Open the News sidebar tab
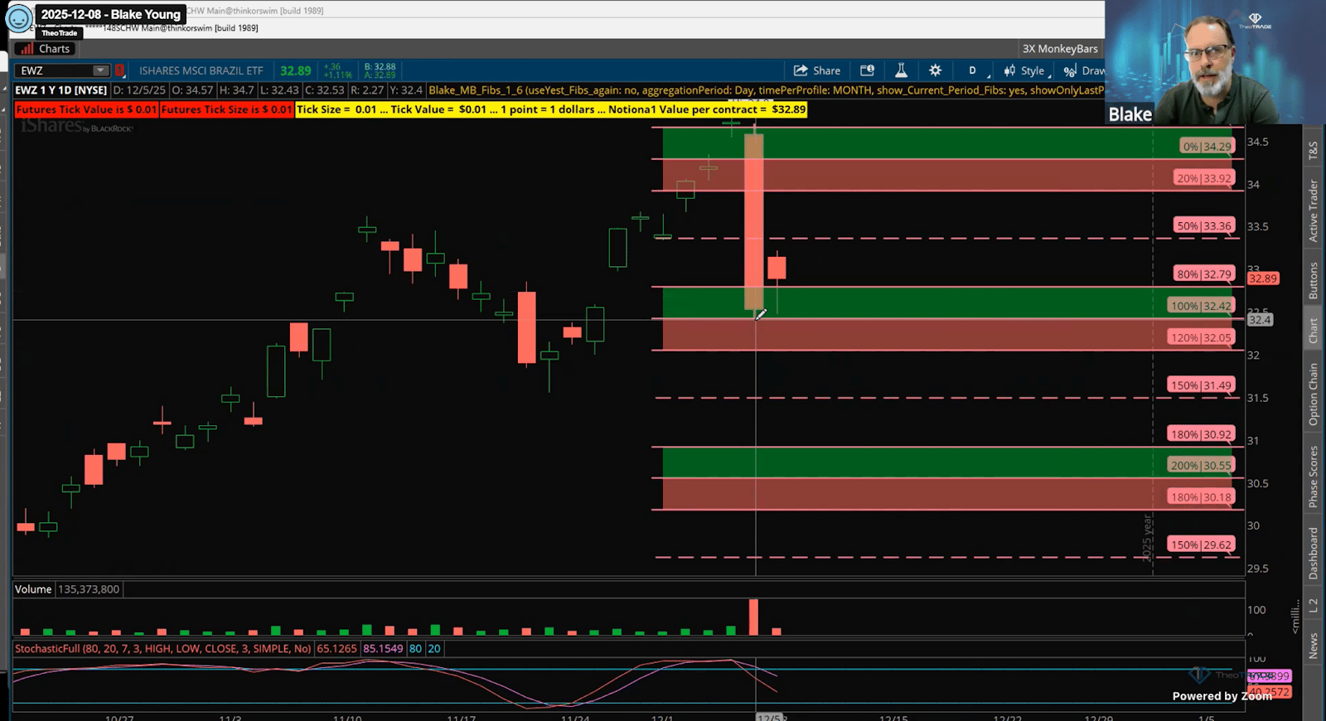Image resolution: width=1326 pixels, height=721 pixels. click(1313, 646)
